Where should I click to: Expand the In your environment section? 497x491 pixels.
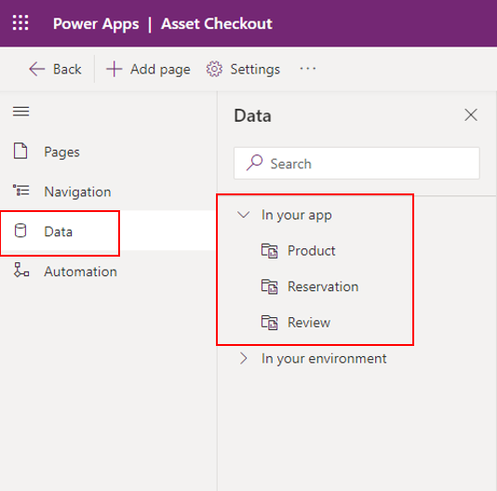[244, 359]
